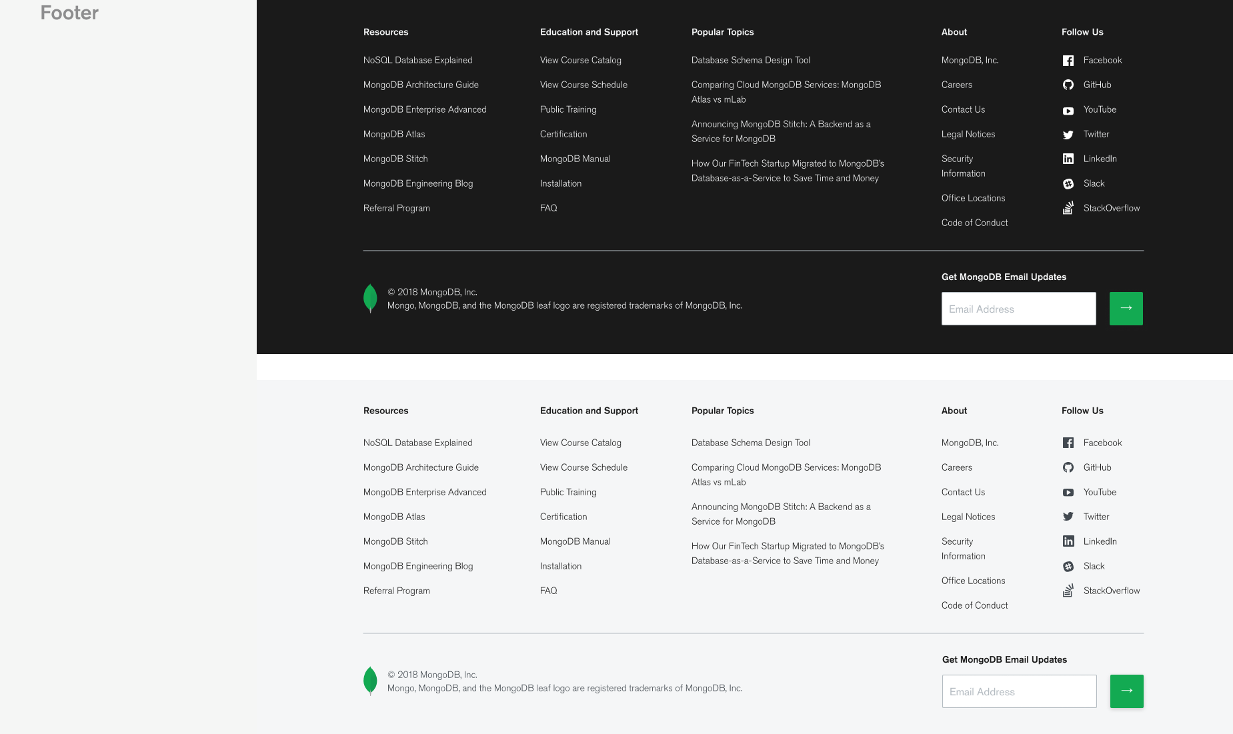Viewport: 1233px width, 734px height.
Task: Click LinkedIn icon in the light footer
Action: point(1068,541)
